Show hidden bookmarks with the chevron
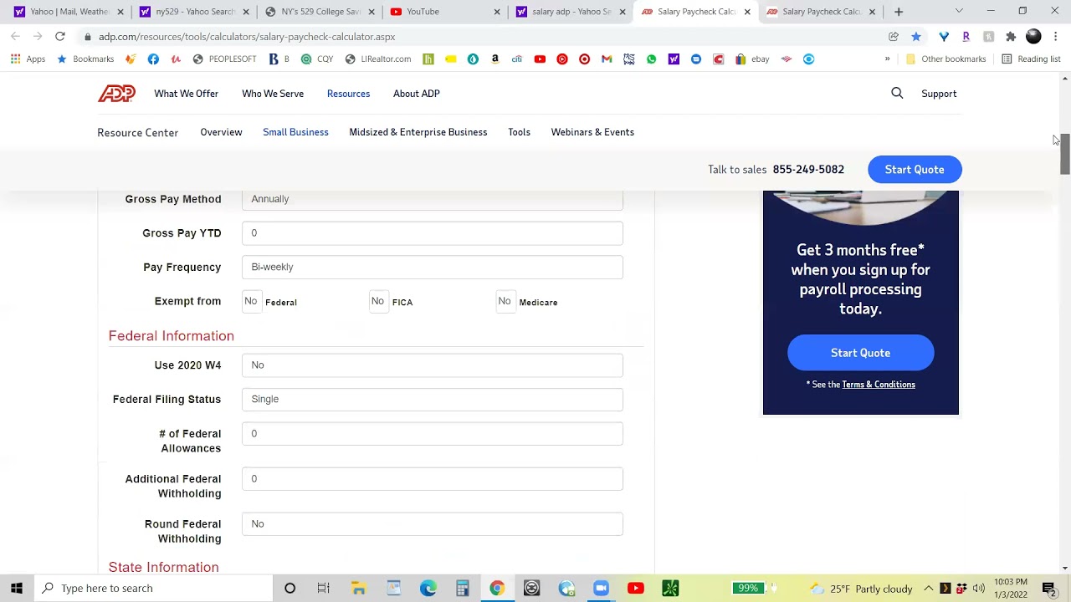This screenshot has width=1071, height=602. click(887, 59)
